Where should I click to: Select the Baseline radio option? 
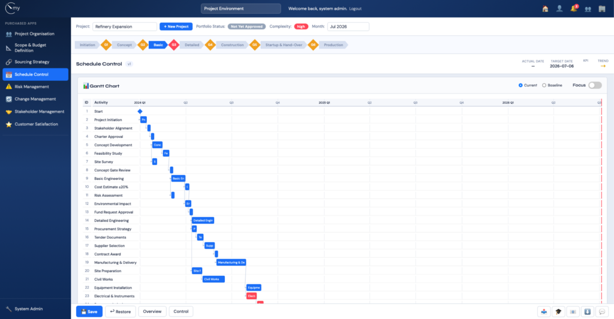pos(544,85)
